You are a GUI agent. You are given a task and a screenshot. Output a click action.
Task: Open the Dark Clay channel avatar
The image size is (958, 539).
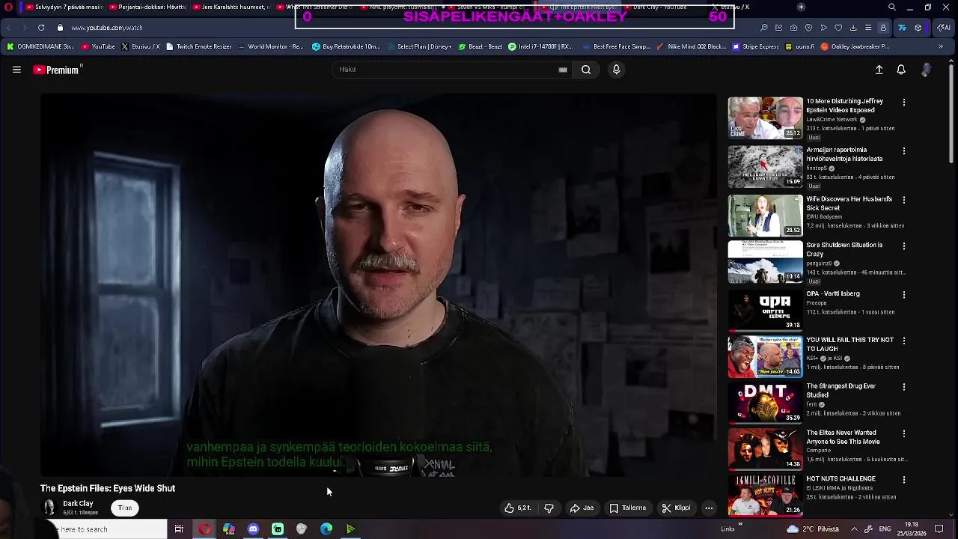(49, 508)
